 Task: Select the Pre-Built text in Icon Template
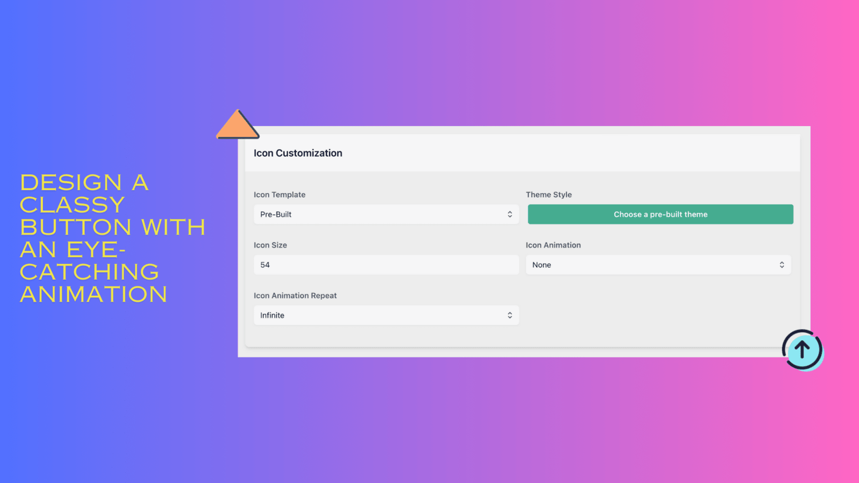point(276,214)
